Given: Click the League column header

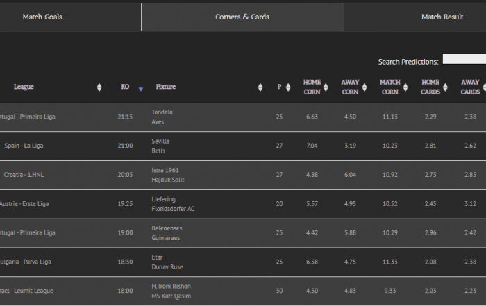Looking at the screenshot, I should (x=24, y=87).
